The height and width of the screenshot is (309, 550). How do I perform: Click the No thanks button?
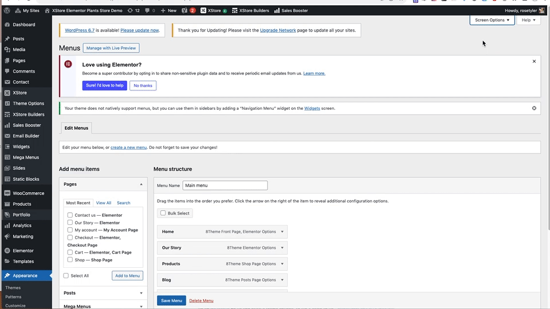pyautogui.click(x=143, y=85)
